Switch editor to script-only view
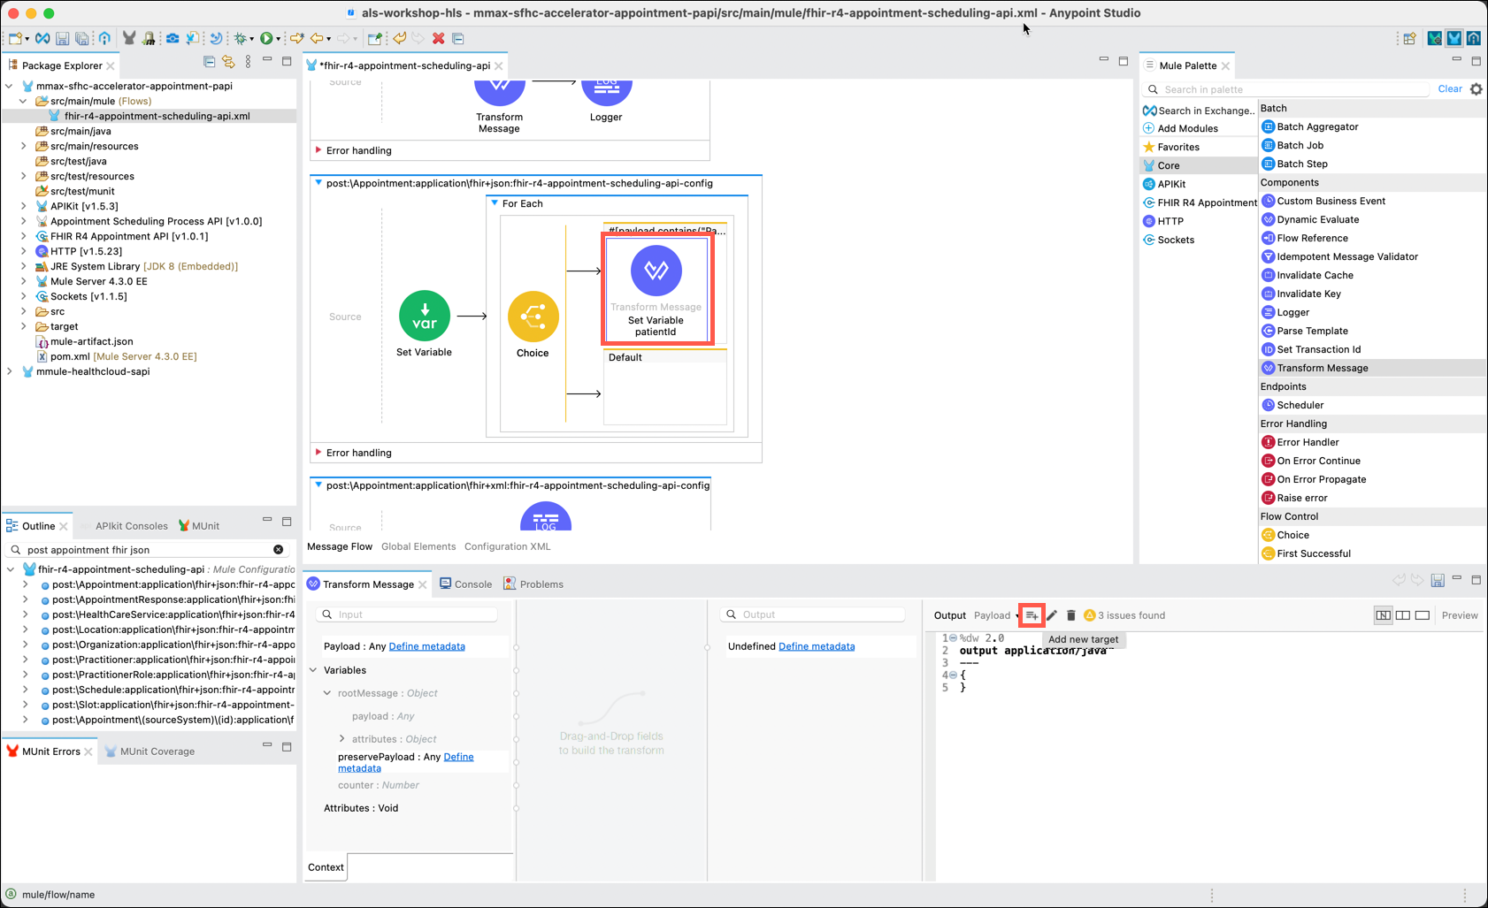The width and height of the screenshot is (1488, 908). pos(1423,615)
